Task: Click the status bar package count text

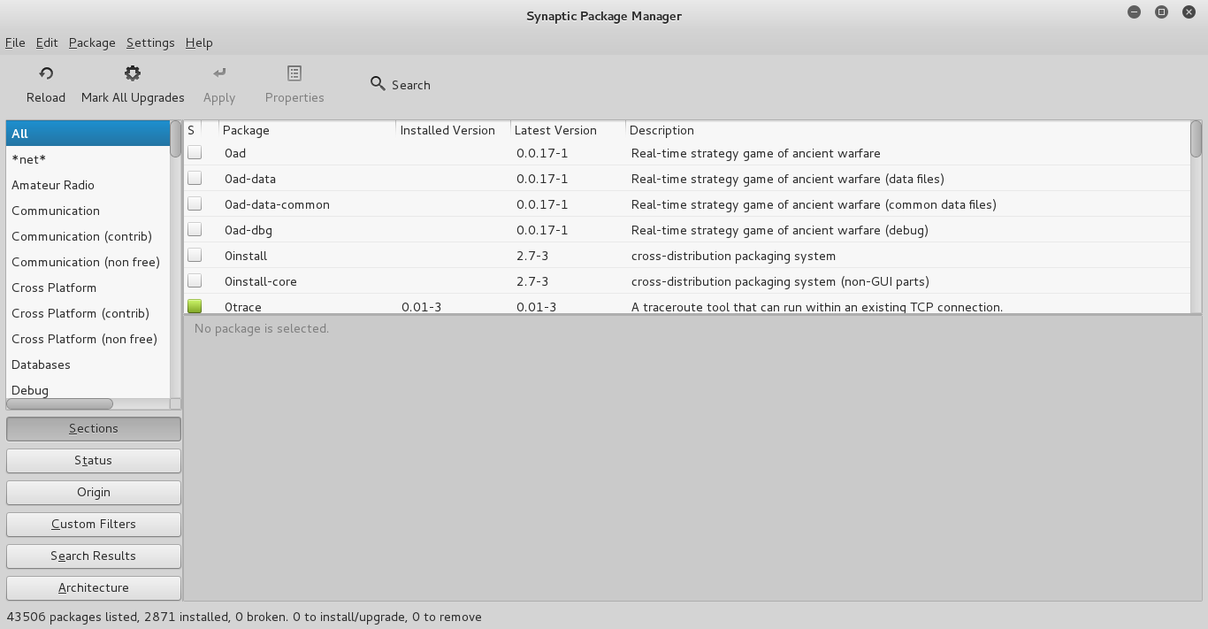Action: click(244, 617)
